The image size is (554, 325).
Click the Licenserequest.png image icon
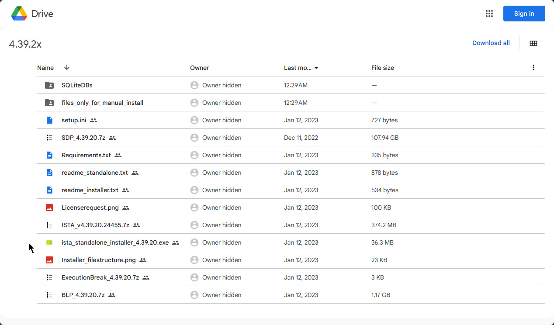(49, 207)
